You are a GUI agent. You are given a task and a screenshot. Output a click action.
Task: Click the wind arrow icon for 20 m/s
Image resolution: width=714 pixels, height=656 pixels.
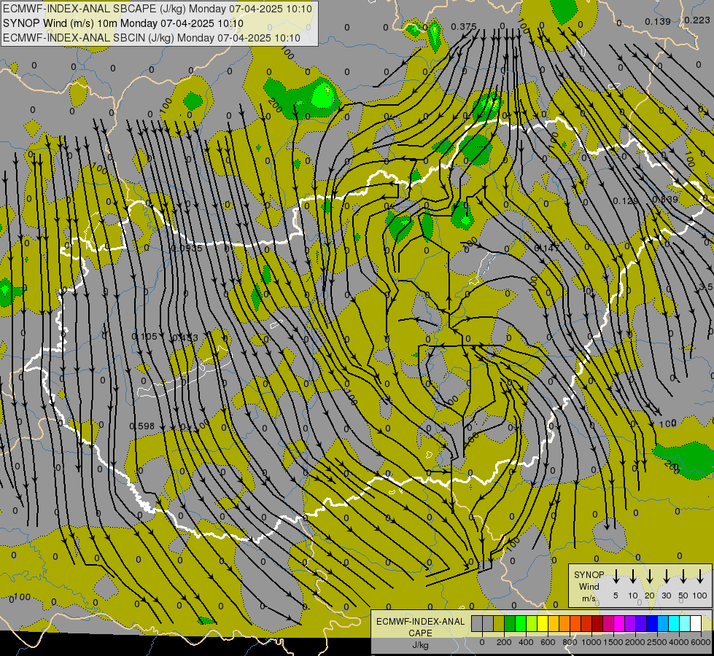649,576
